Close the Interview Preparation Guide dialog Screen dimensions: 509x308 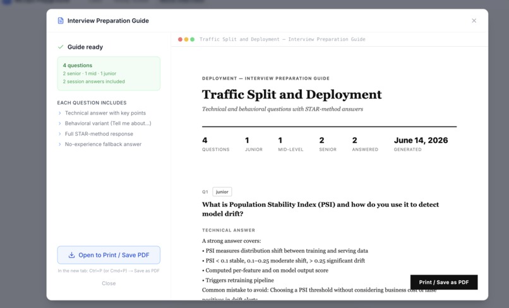474,20
